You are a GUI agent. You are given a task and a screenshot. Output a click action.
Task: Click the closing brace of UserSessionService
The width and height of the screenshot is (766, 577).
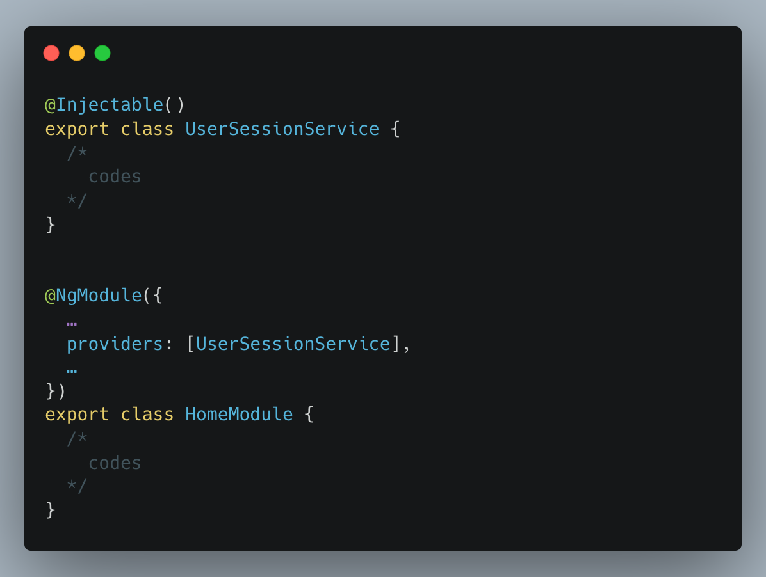pos(51,225)
